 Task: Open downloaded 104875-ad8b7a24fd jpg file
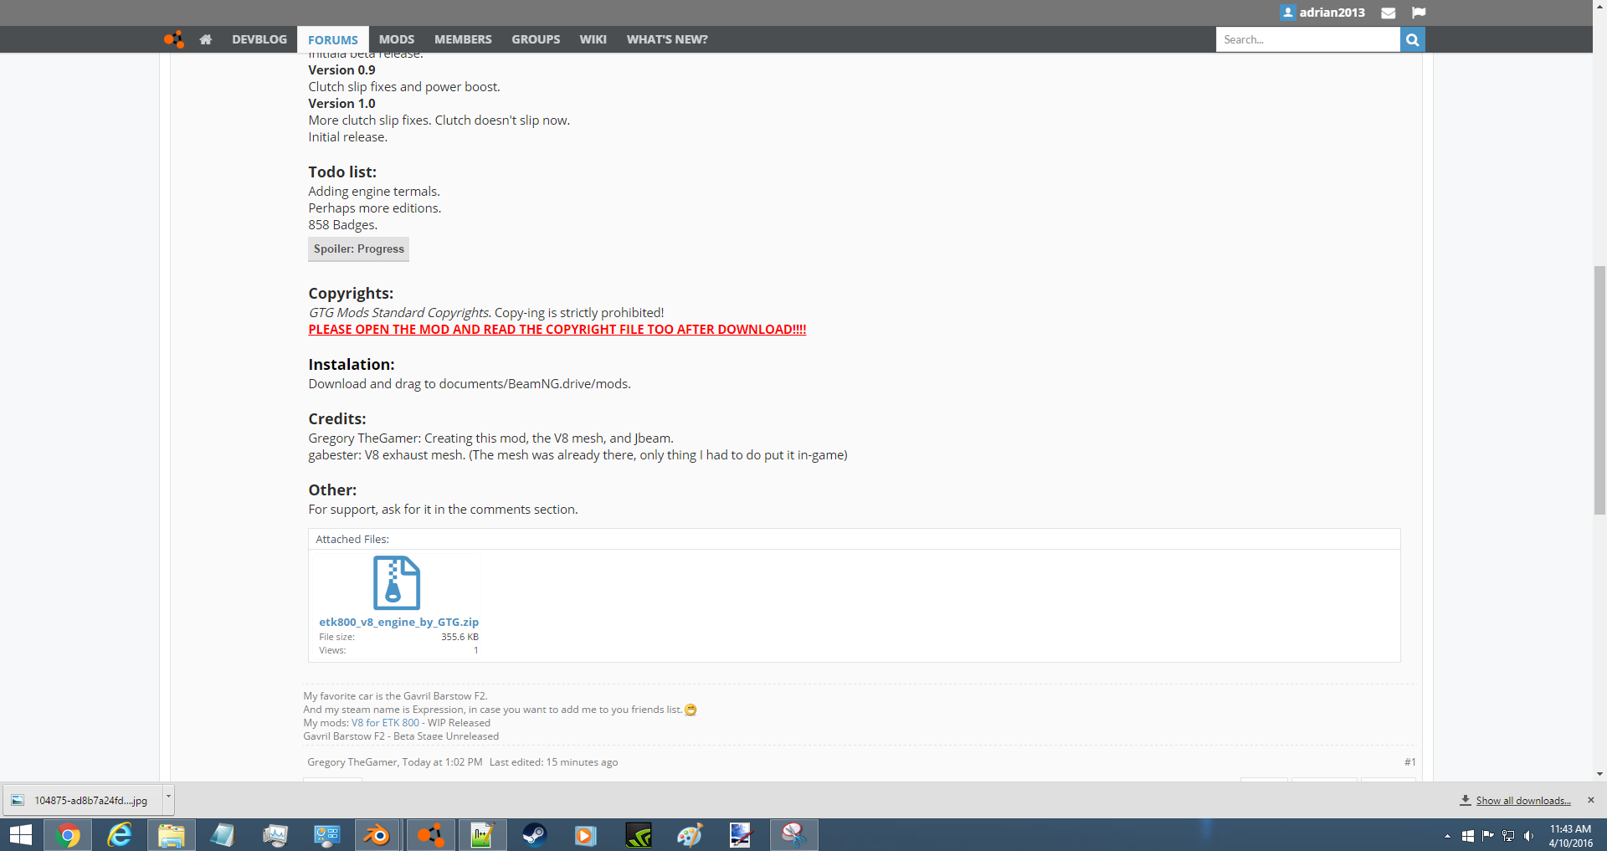pos(83,801)
